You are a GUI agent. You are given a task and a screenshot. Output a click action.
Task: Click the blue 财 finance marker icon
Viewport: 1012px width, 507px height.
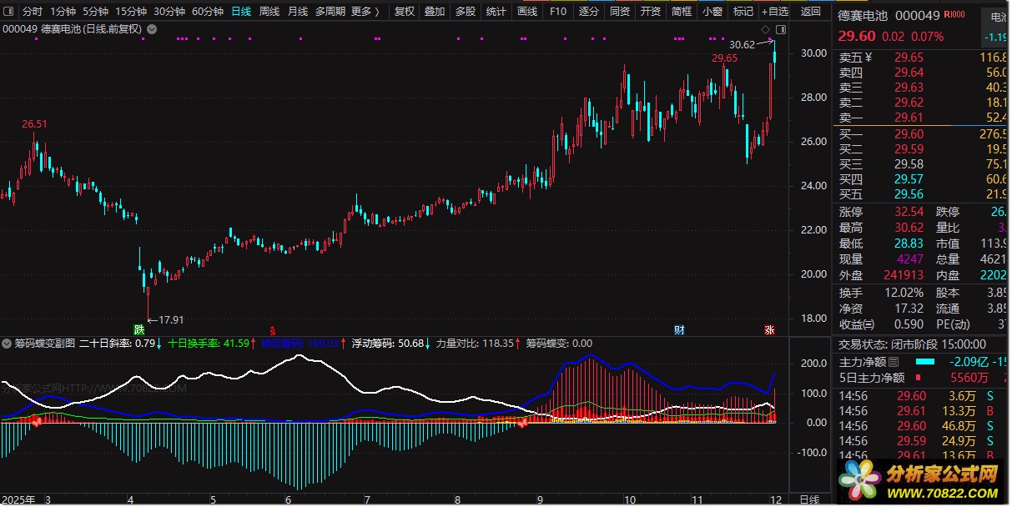point(680,329)
